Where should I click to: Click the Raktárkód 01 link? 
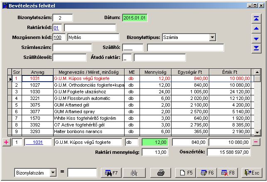tap(57, 27)
